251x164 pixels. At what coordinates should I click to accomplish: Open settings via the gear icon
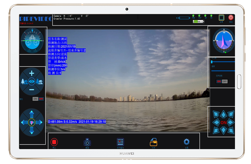tap(186, 142)
